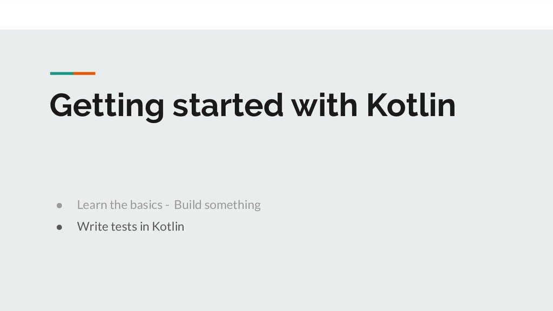
Task: Select the 'Build something' text
Action: point(217,205)
